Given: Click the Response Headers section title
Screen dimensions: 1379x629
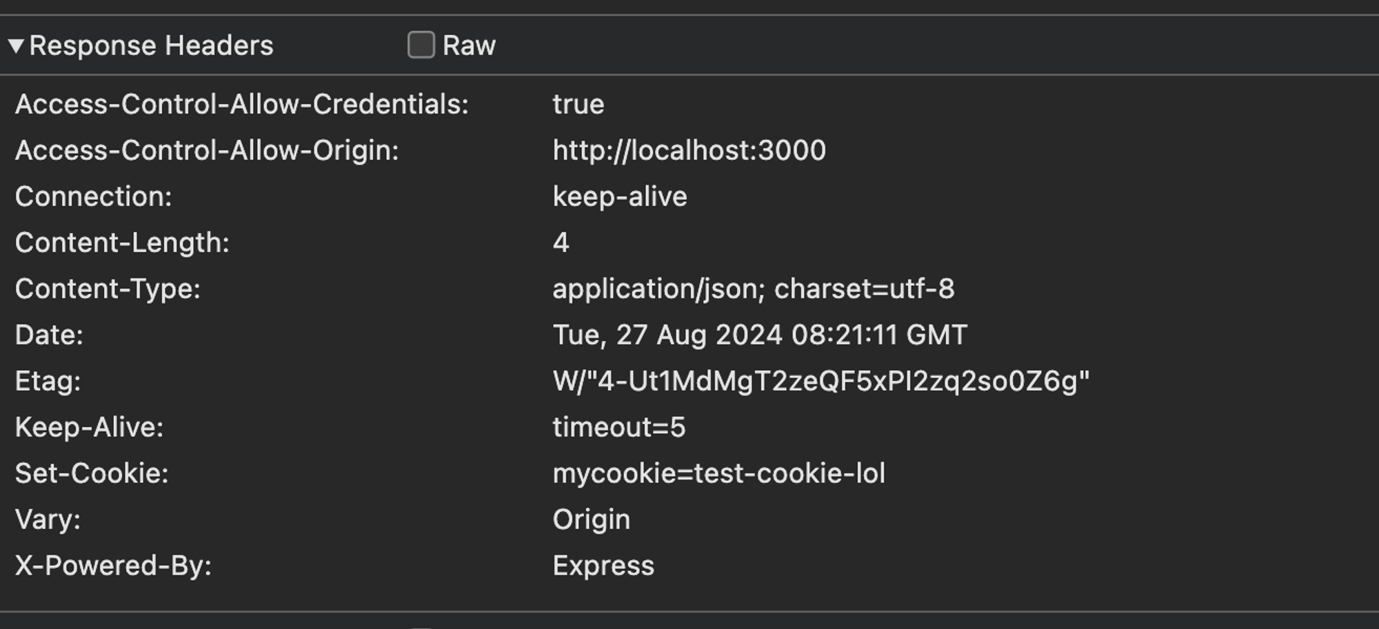Looking at the screenshot, I should [x=151, y=46].
